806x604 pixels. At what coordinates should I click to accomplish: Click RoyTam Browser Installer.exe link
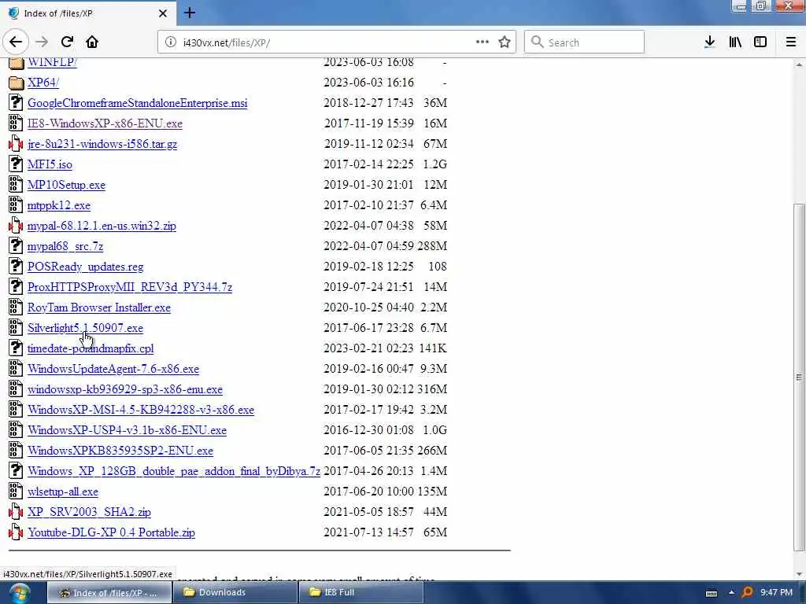(99, 308)
